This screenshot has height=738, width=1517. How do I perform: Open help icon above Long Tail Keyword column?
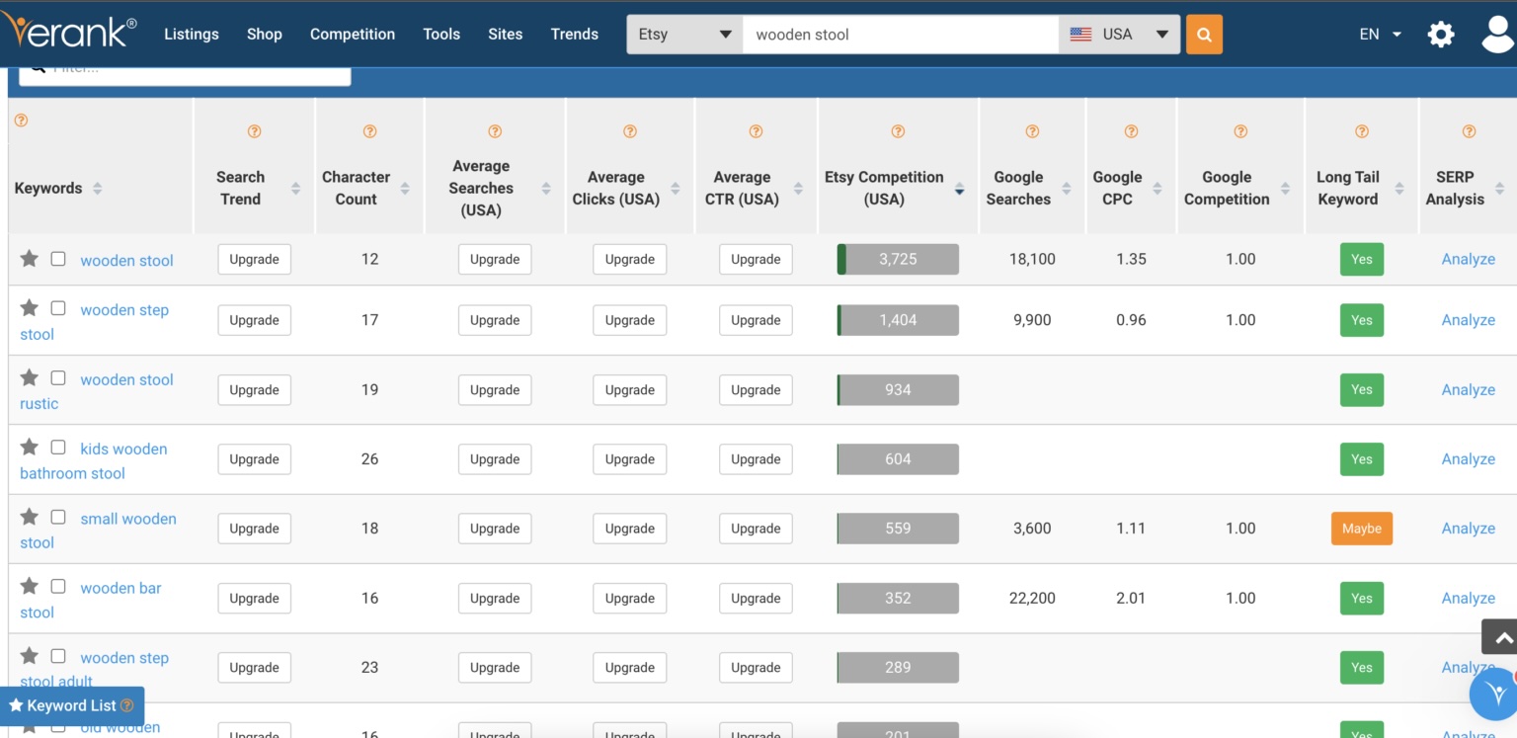1362,131
